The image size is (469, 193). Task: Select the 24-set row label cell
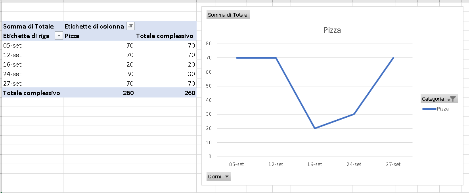(x=33, y=74)
